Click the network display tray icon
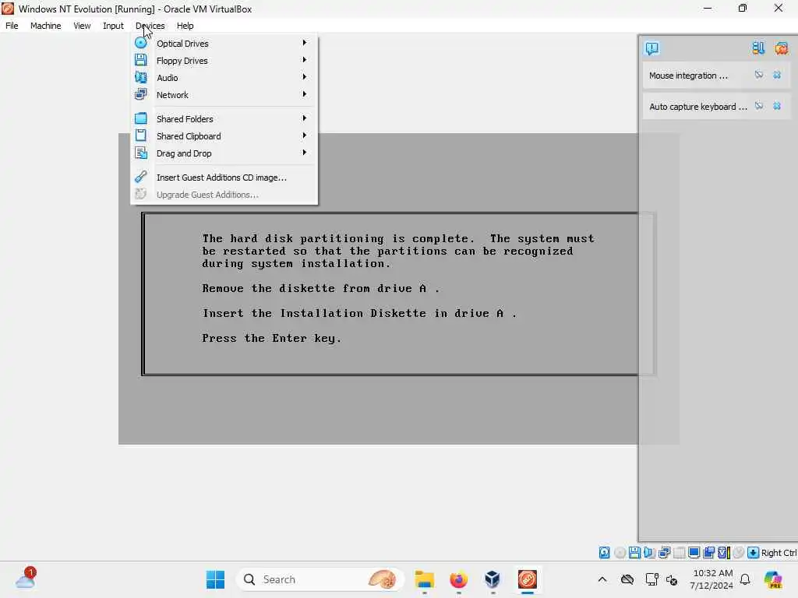Image resolution: width=798 pixels, height=598 pixels. coord(651,579)
